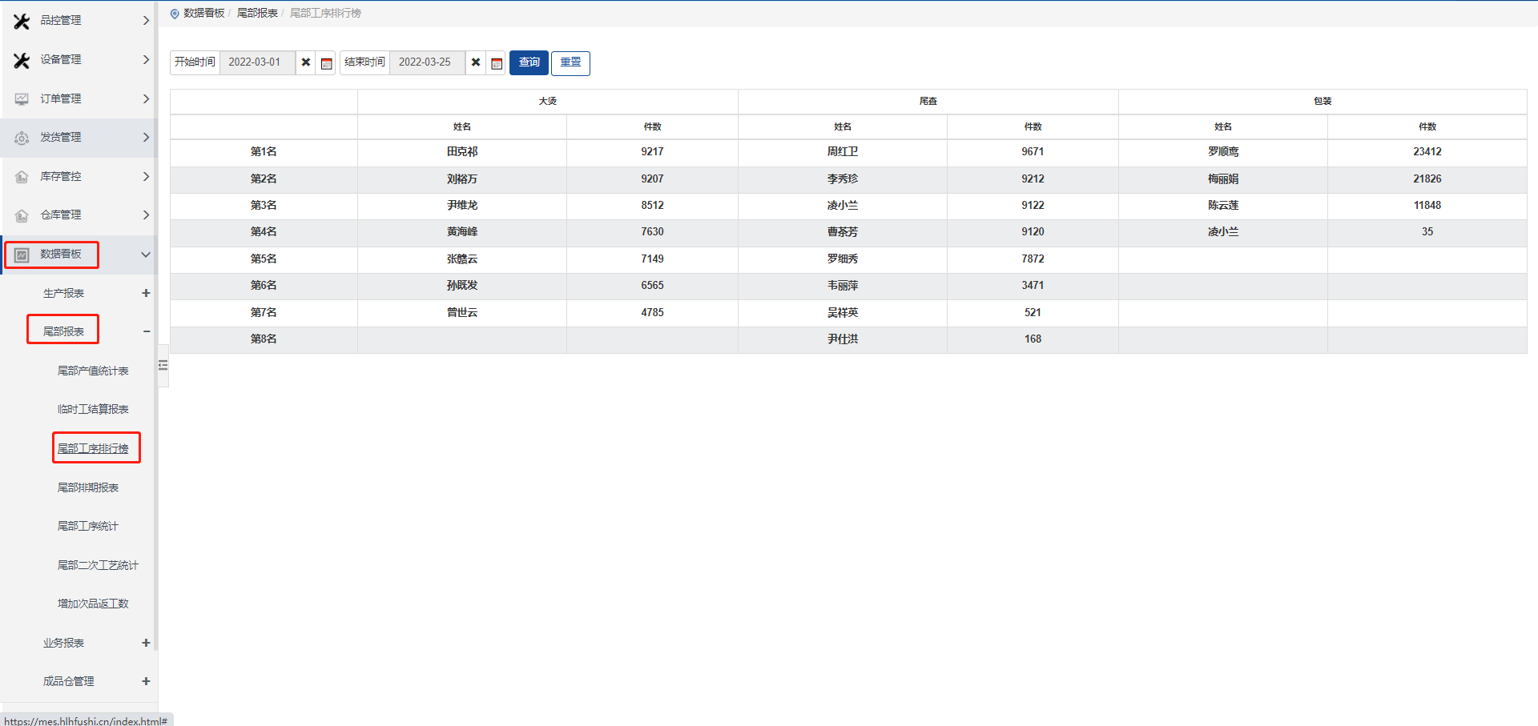Image resolution: width=1538 pixels, height=726 pixels.
Task: Click the 库存管控 house icon
Action: pos(22,177)
